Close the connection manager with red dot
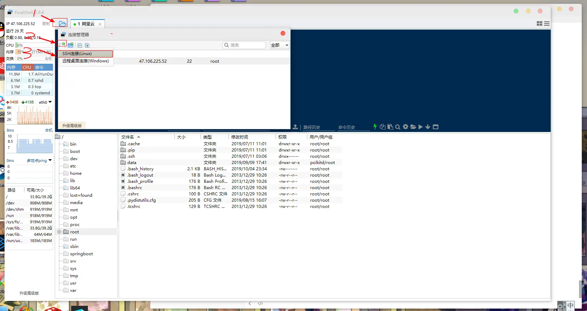 [x=283, y=33]
